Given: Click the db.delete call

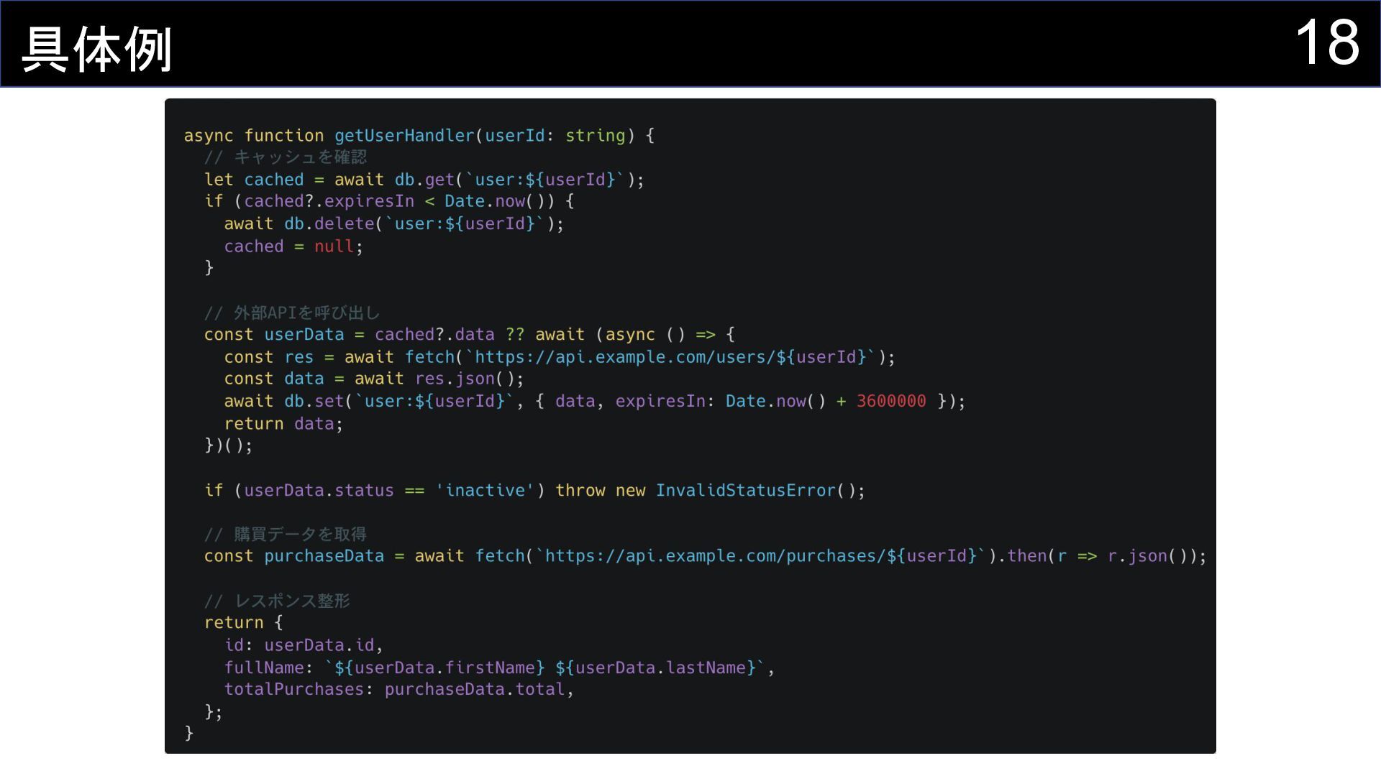Looking at the screenshot, I should coord(329,224).
